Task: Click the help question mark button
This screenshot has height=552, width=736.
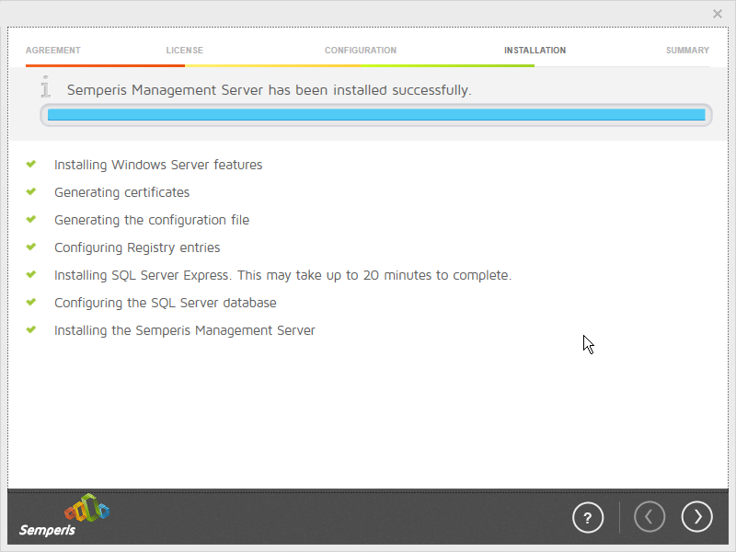Action: pos(588,517)
